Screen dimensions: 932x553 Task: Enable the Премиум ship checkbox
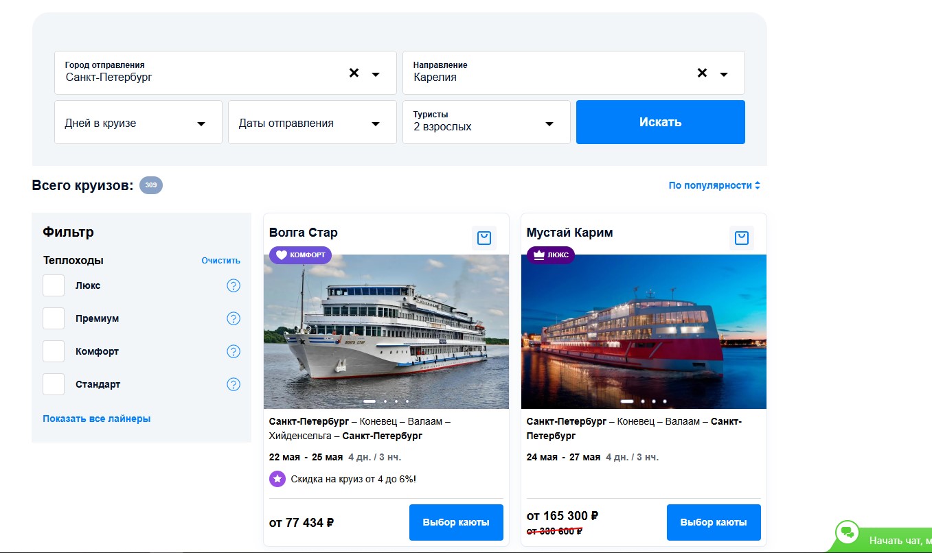click(54, 318)
